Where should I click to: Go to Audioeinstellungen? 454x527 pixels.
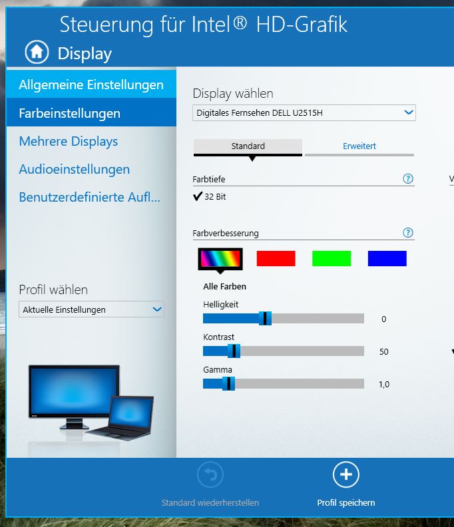point(74,170)
